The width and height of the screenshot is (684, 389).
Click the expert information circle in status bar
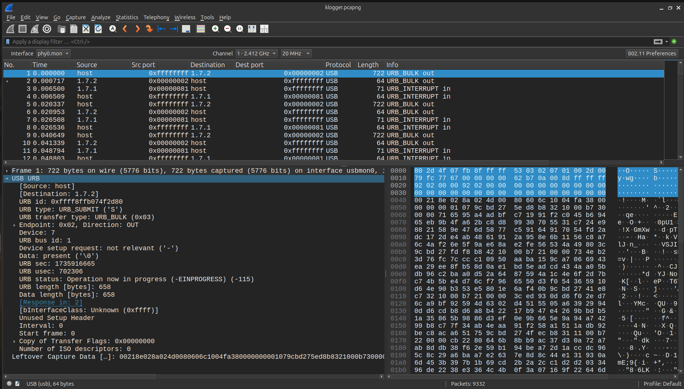click(9, 384)
